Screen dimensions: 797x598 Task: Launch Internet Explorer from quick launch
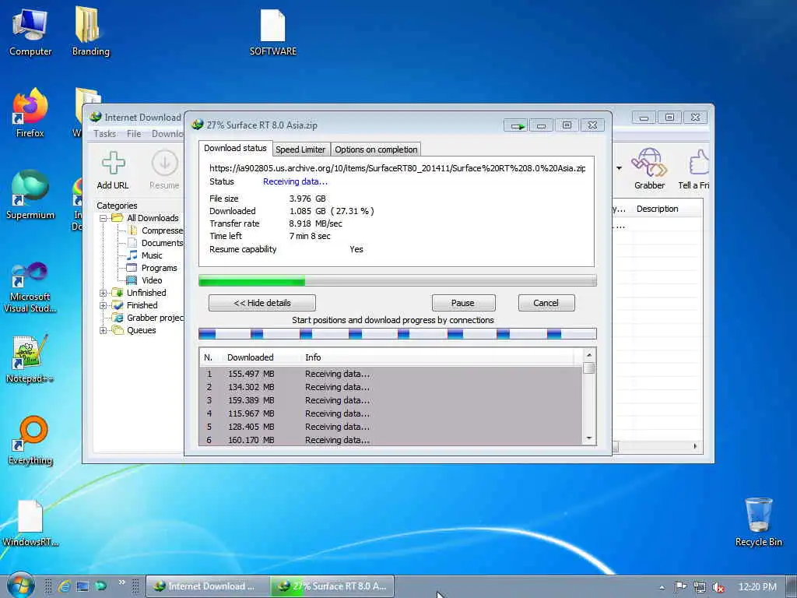point(64,586)
